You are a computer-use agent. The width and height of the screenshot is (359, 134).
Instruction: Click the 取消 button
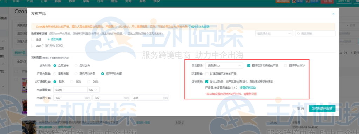tap(300, 108)
